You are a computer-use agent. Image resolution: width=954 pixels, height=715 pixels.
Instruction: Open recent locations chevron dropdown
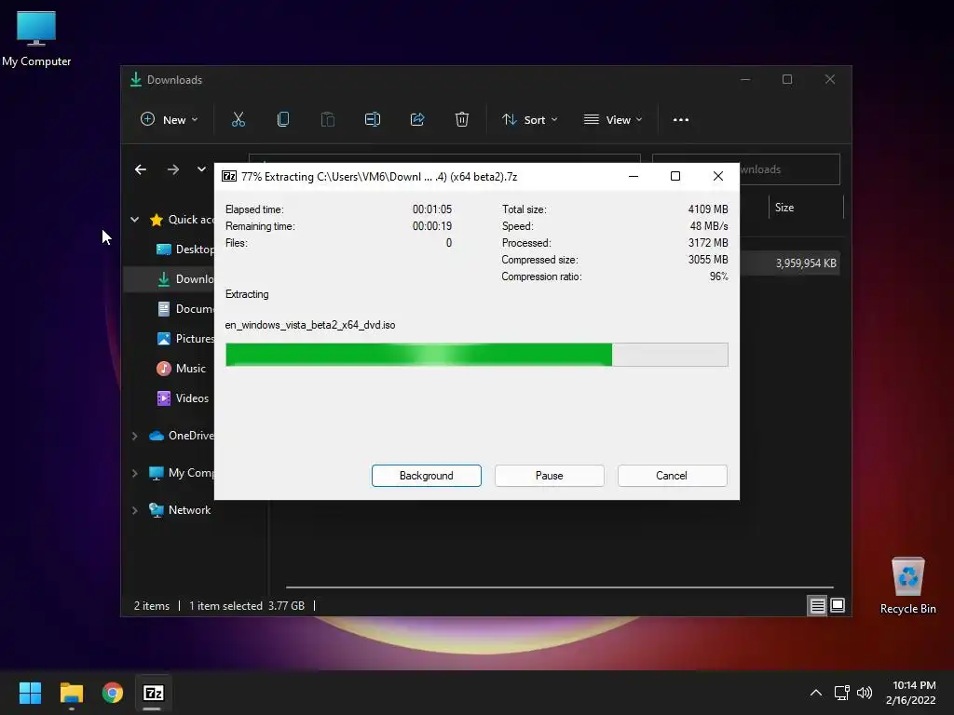pos(201,169)
